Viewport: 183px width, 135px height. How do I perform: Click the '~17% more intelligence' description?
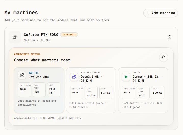(x=88, y=105)
